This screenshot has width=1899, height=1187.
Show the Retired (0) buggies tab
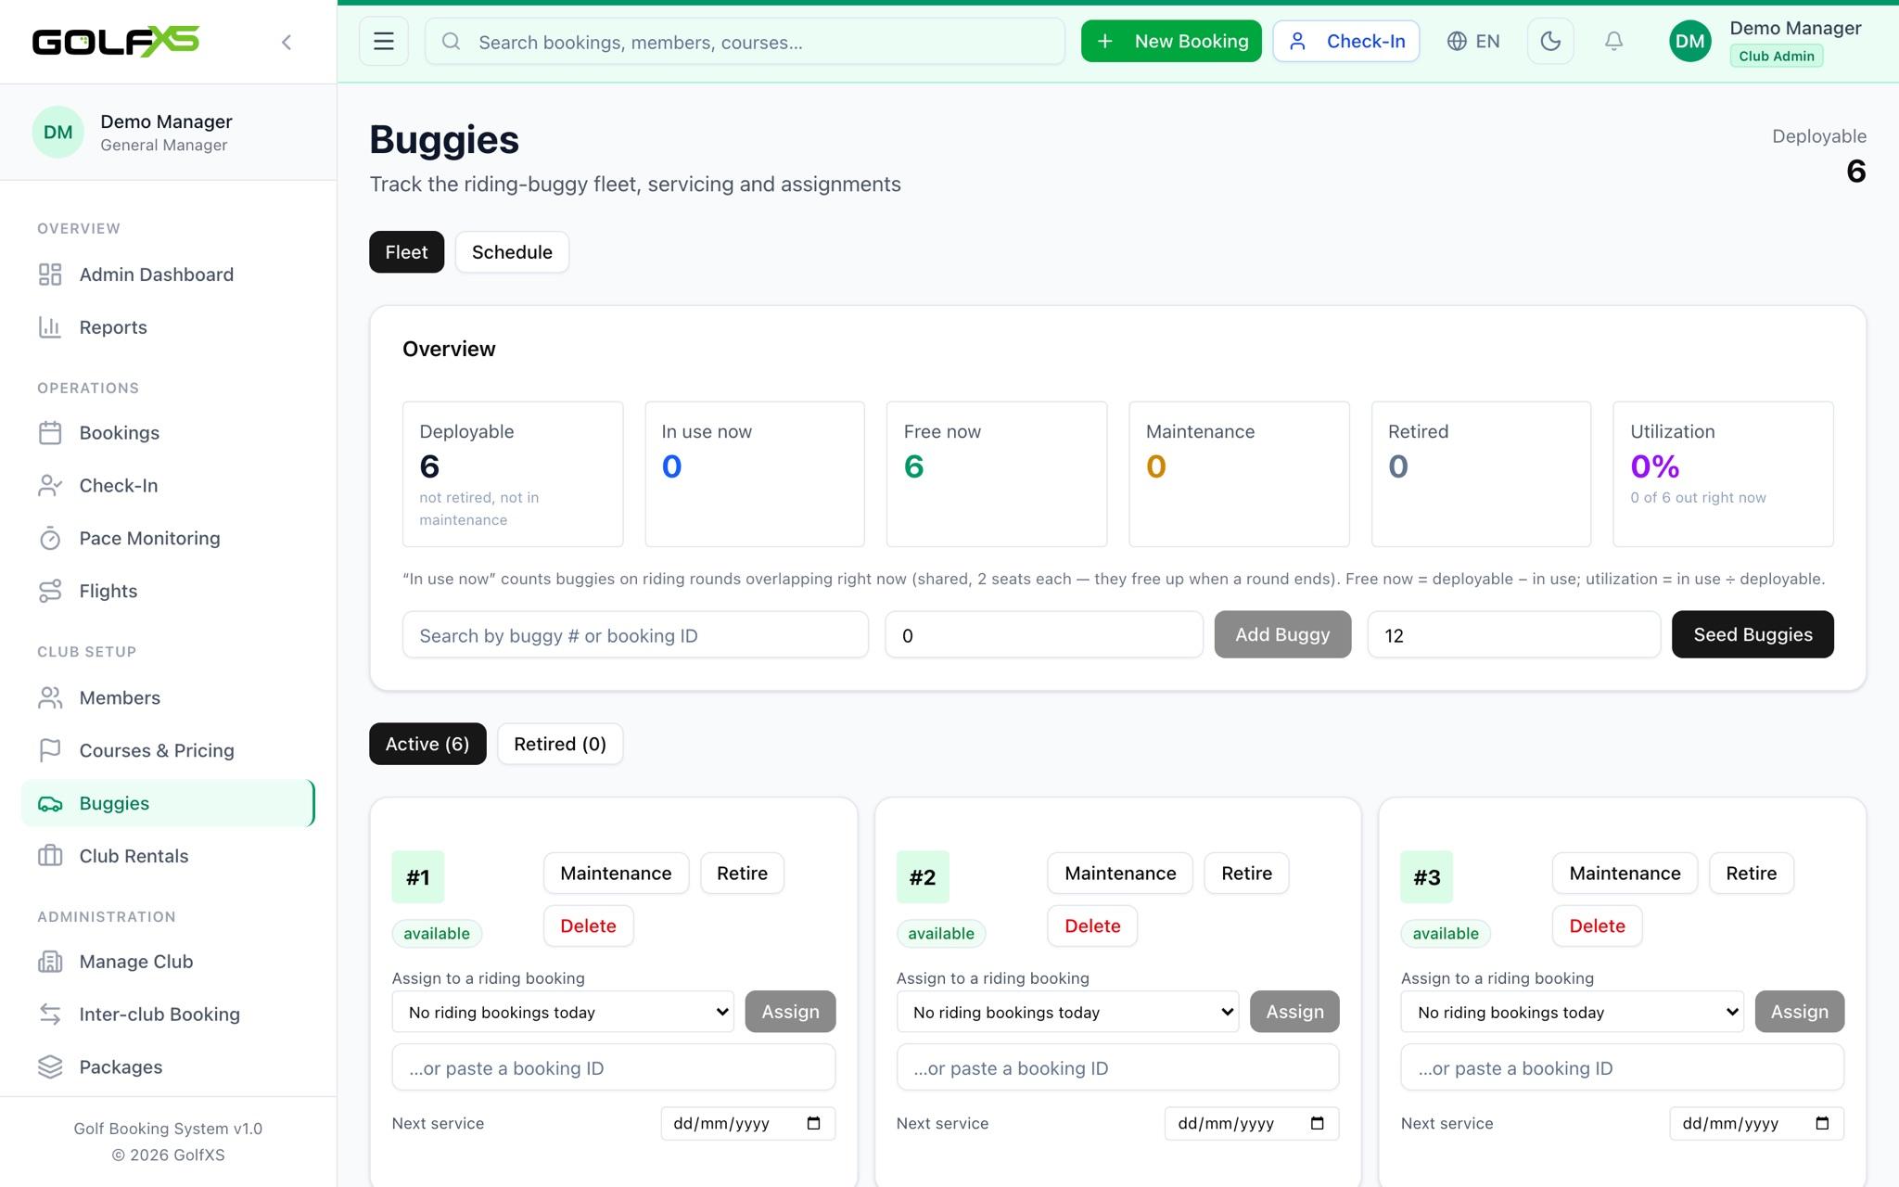tap(560, 744)
